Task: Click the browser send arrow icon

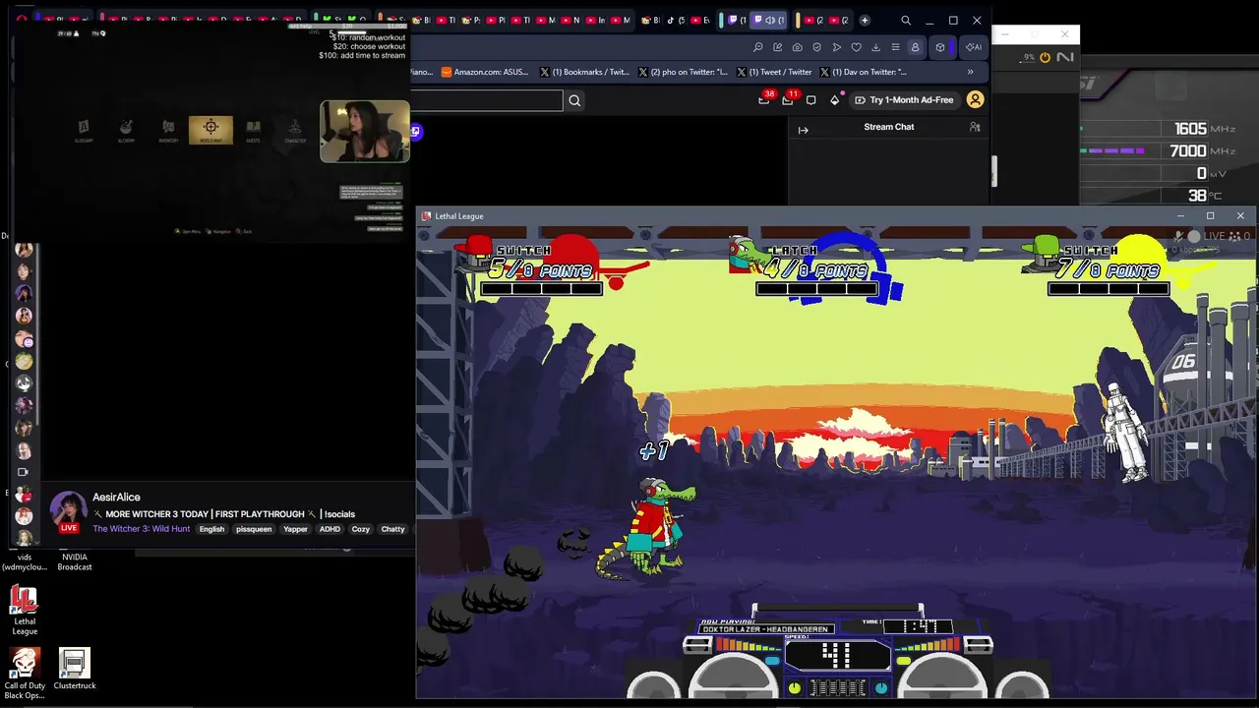Action: [837, 47]
